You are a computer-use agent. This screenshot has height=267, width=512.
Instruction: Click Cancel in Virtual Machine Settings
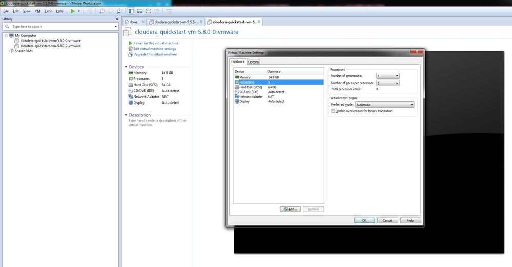tap(387, 221)
